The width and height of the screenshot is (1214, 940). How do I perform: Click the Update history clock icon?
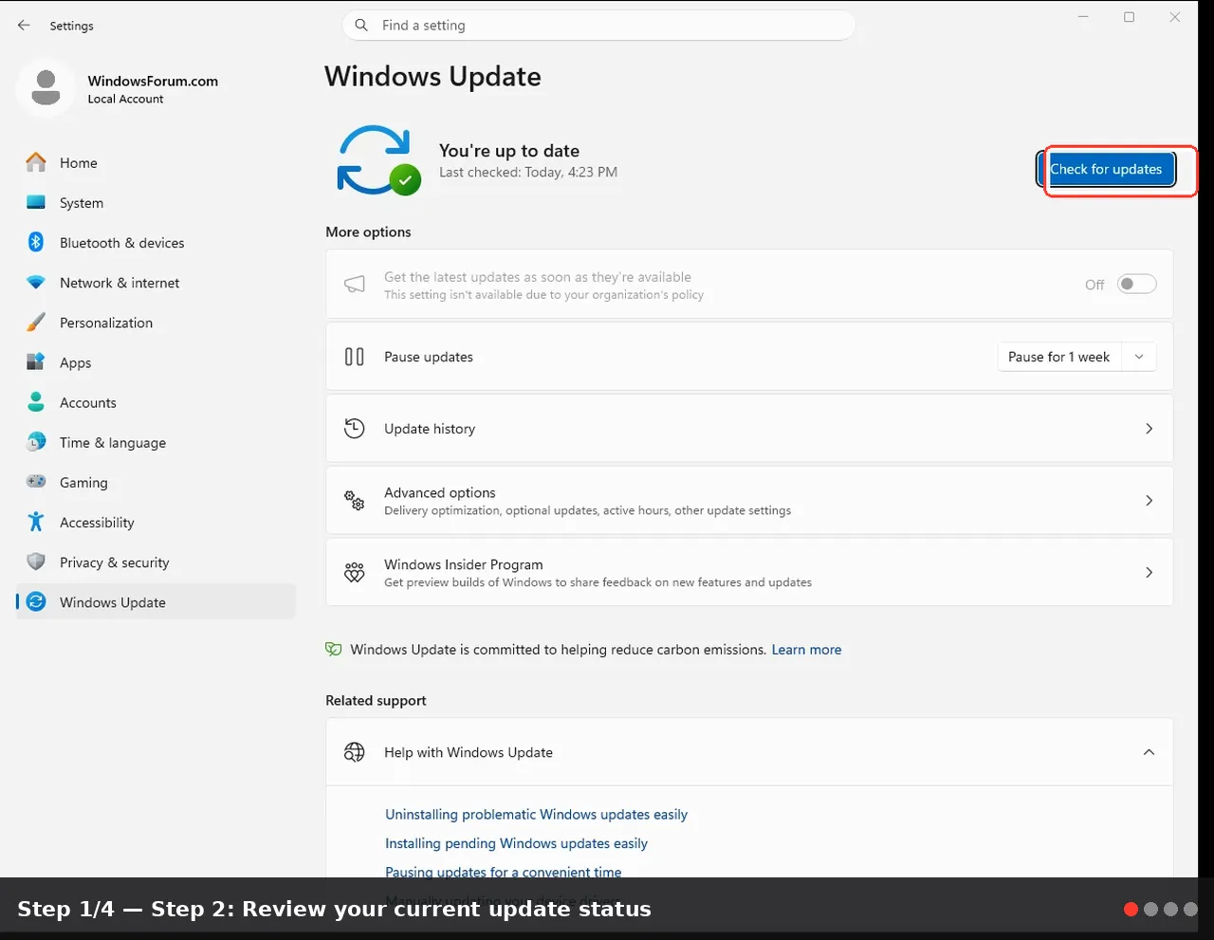tap(355, 429)
